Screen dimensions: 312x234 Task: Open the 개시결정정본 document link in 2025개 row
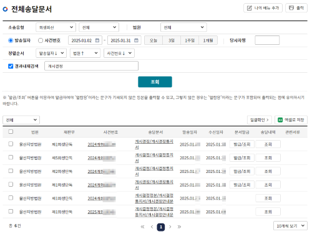154,212
